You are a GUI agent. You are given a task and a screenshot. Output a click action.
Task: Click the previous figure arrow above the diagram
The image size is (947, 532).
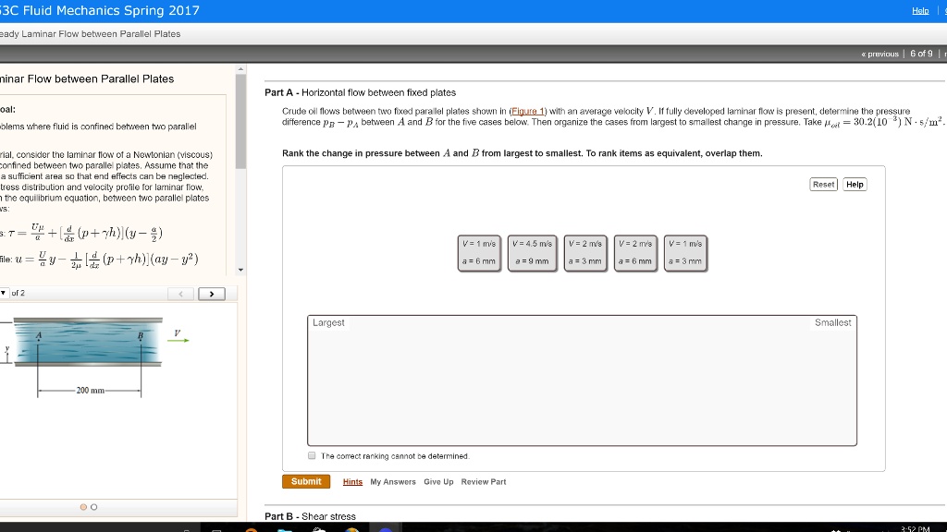click(182, 293)
